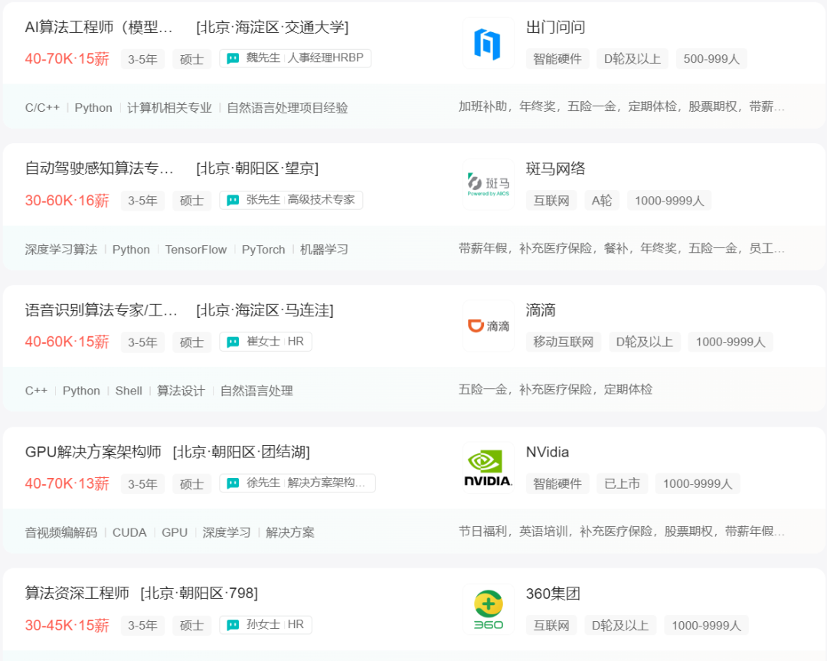This screenshot has width=827, height=661.
Task: Click the PyTorch skill keyword
Action: [x=263, y=250]
